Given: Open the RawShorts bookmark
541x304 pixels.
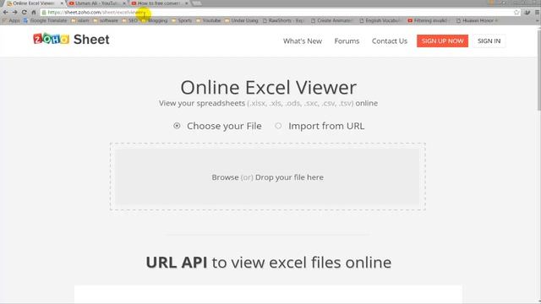Looking at the screenshot, I should point(284,20).
